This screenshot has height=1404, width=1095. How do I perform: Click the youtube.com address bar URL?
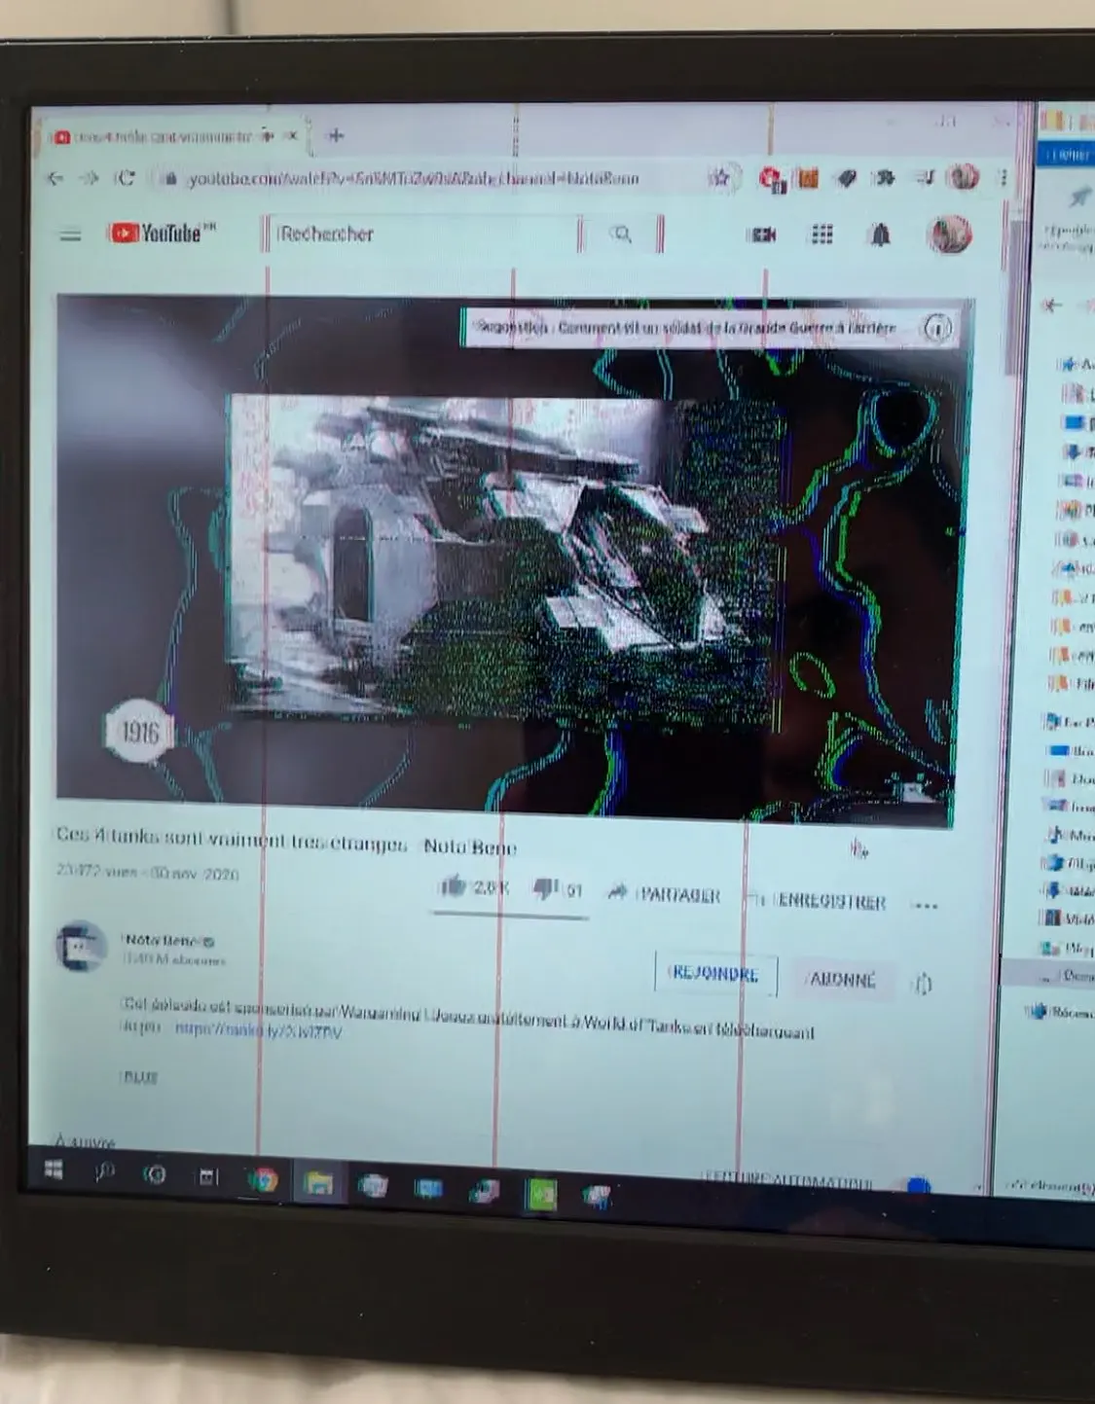[x=414, y=179]
